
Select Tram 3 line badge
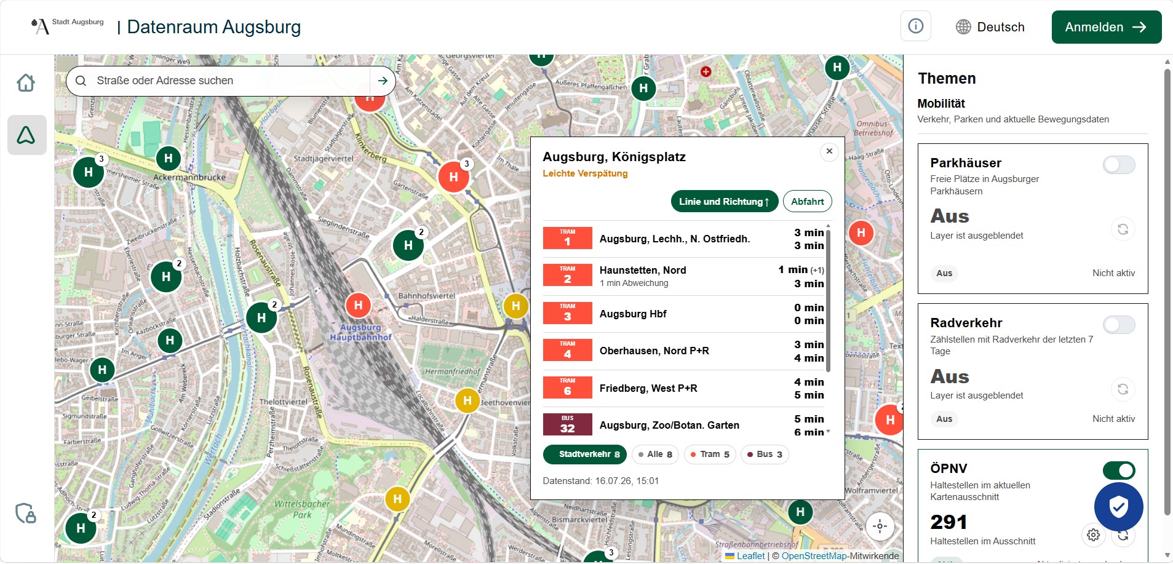point(567,313)
